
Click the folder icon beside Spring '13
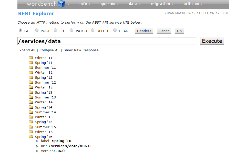pyautogui.click(x=31, y=92)
